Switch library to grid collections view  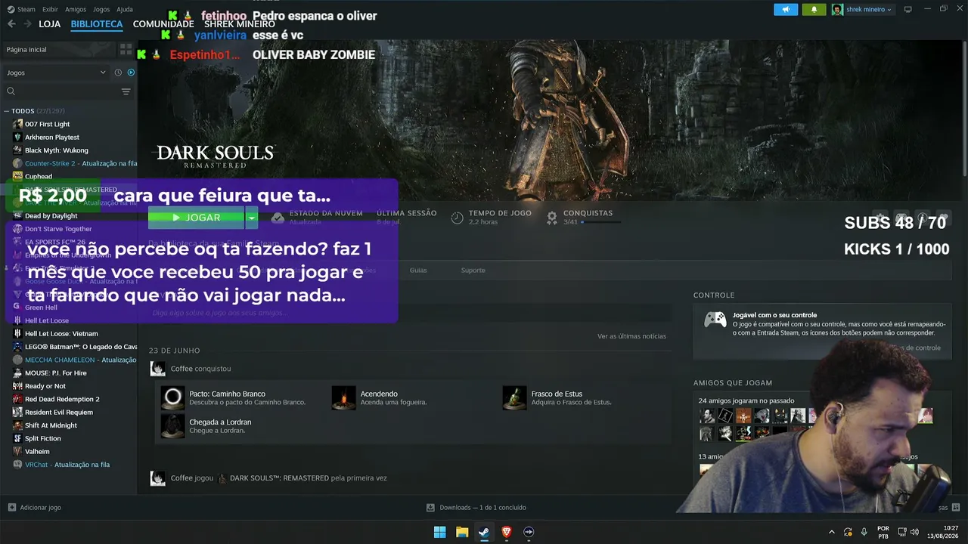pyautogui.click(x=126, y=50)
